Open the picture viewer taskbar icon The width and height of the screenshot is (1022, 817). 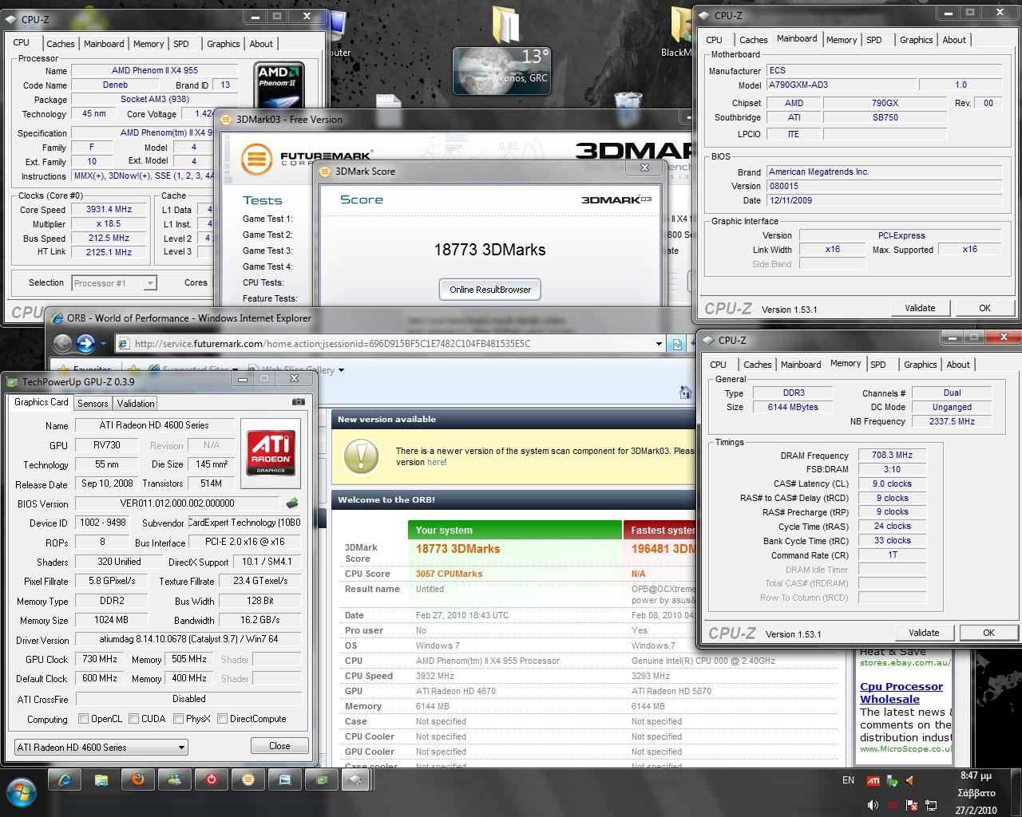[285, 780]
